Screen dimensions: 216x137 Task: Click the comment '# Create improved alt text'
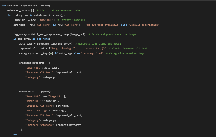(128, 49)
